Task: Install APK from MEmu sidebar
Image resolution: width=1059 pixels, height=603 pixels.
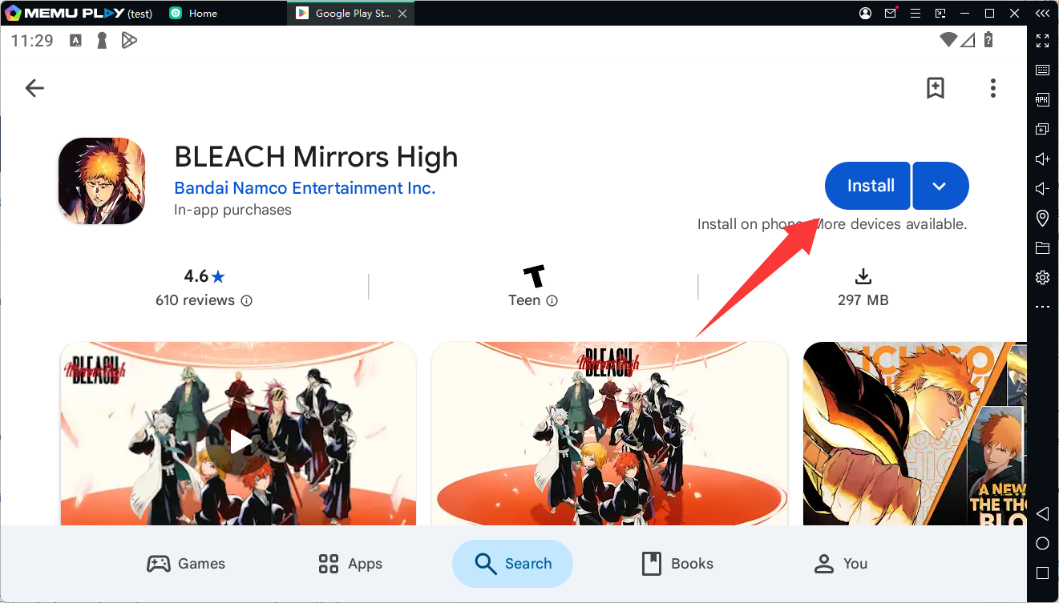Action: (x=1042, y=100)
